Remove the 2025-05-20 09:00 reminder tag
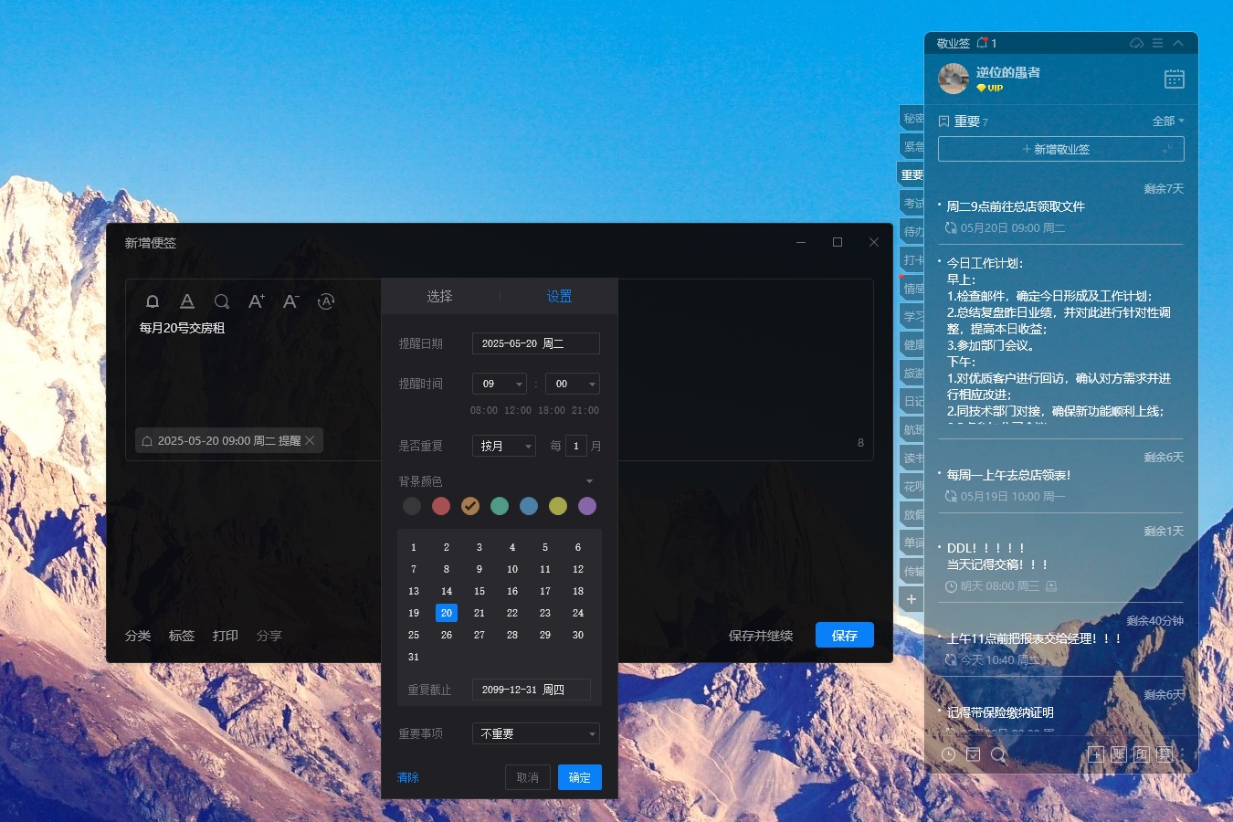The height and width of the screenshot is (822, 1233). pos(311,440)
